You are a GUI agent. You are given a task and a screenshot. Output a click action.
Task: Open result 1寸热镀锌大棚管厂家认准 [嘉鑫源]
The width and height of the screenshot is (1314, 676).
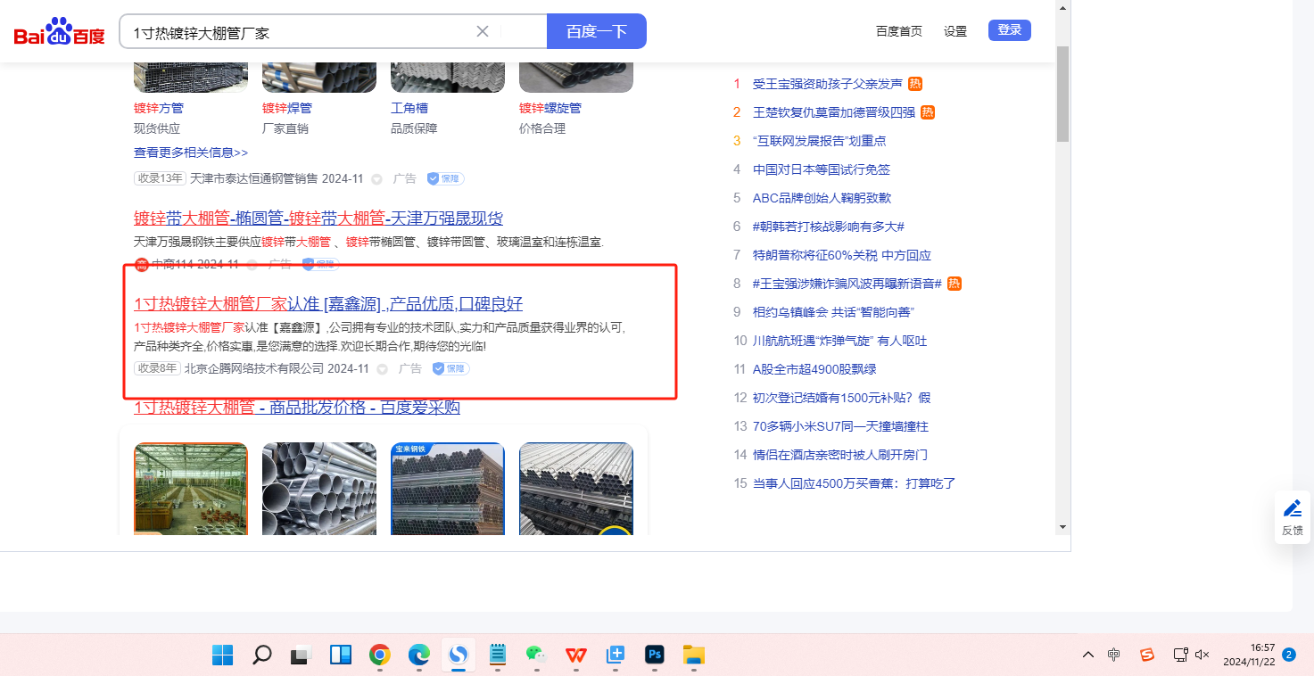point(328,303)
